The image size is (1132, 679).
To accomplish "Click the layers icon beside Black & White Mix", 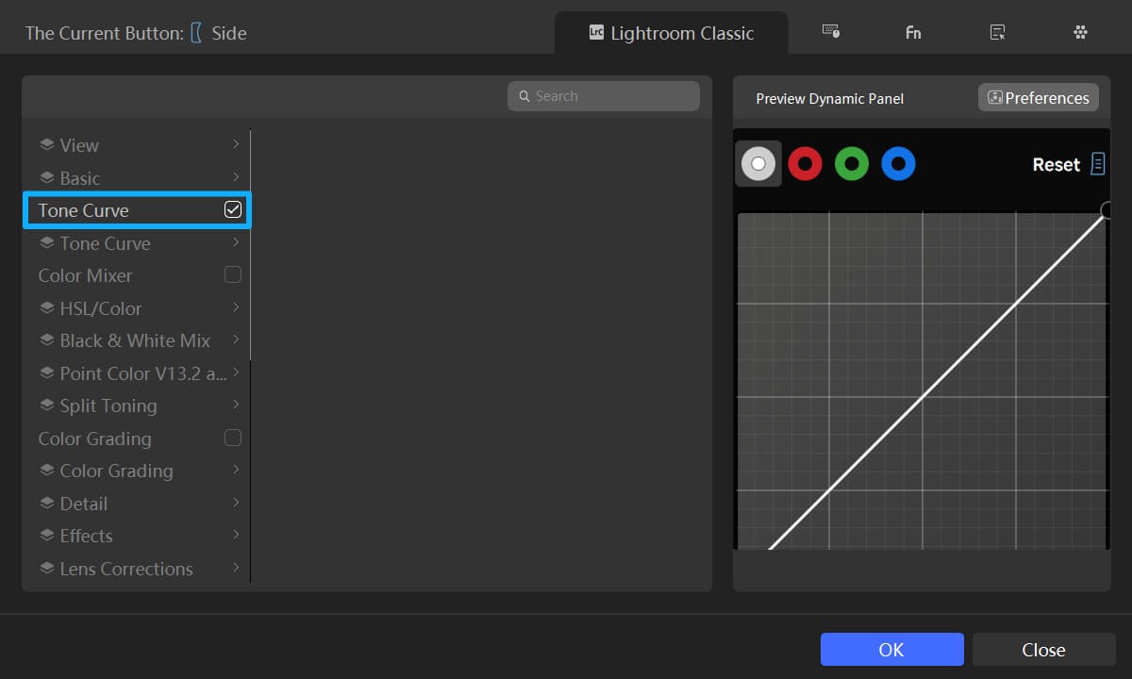I will point(46,340).
